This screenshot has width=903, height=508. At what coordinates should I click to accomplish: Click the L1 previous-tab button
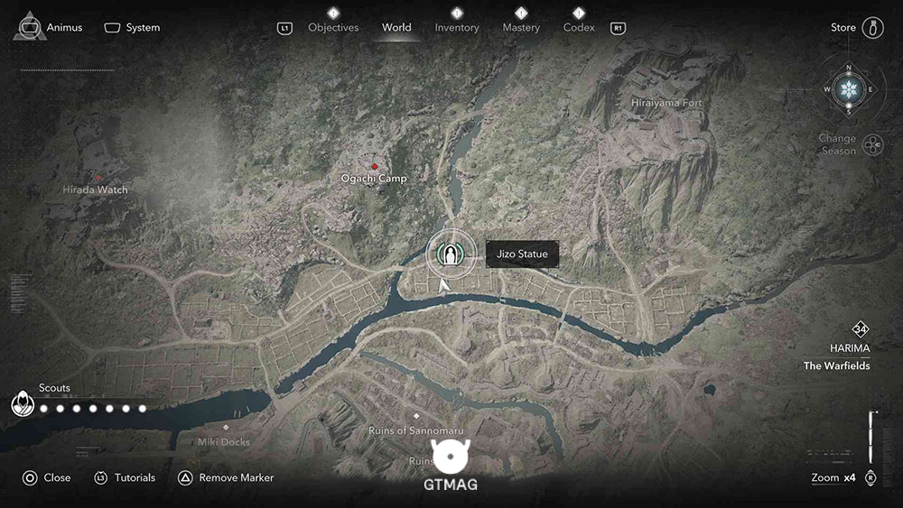(x=284, y=28)
